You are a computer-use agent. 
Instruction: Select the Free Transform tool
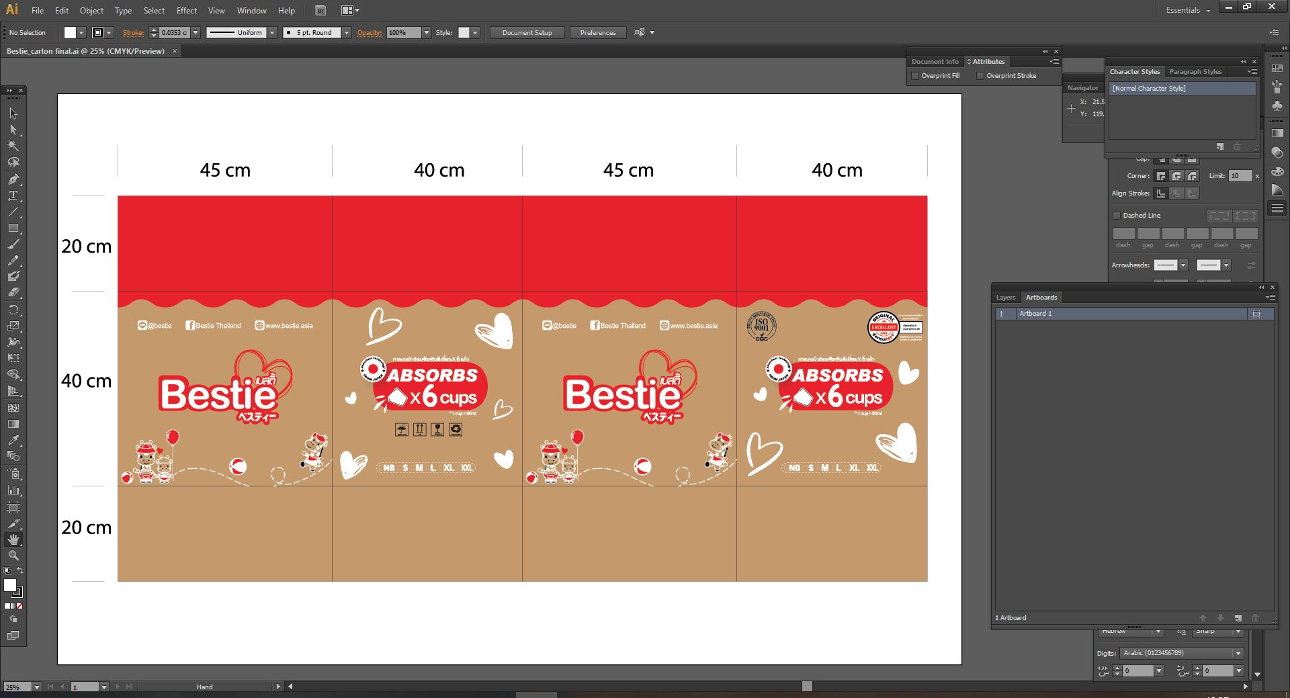13,358
